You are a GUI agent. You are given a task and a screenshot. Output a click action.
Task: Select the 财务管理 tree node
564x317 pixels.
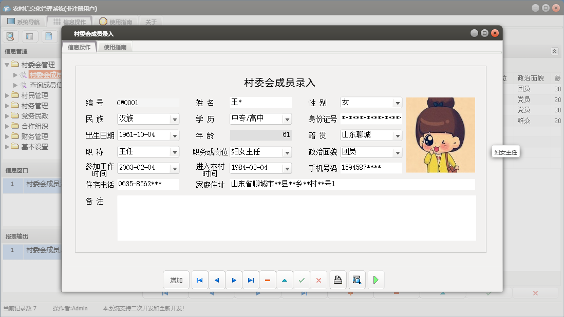[x=34, y=136]
